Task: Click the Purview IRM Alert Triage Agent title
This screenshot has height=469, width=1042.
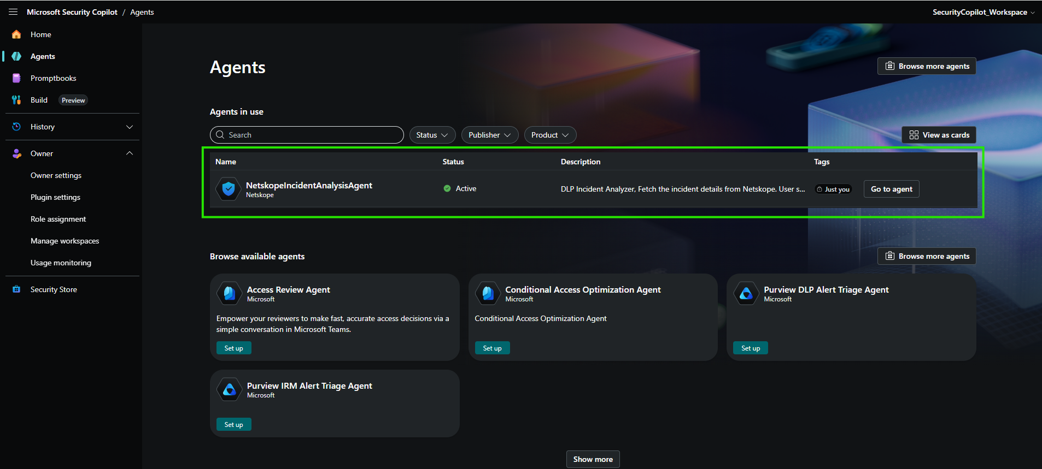Action: (x=309, y=386)
